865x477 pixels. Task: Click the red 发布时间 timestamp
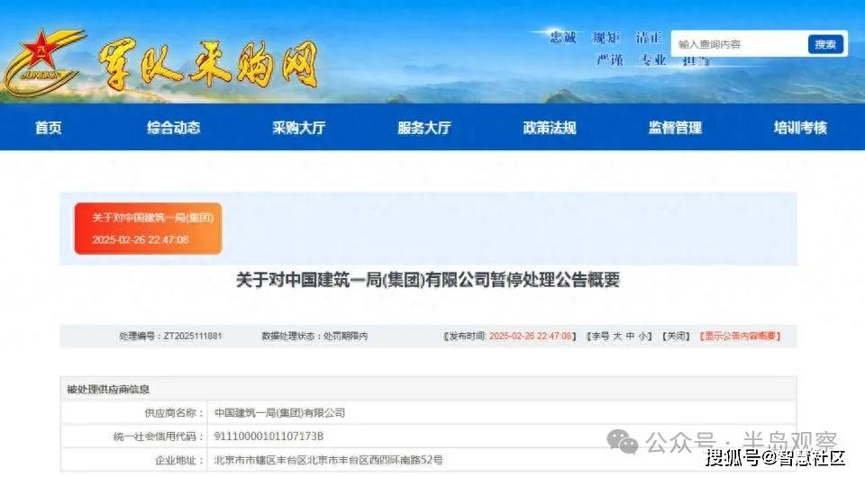point(530,336)
